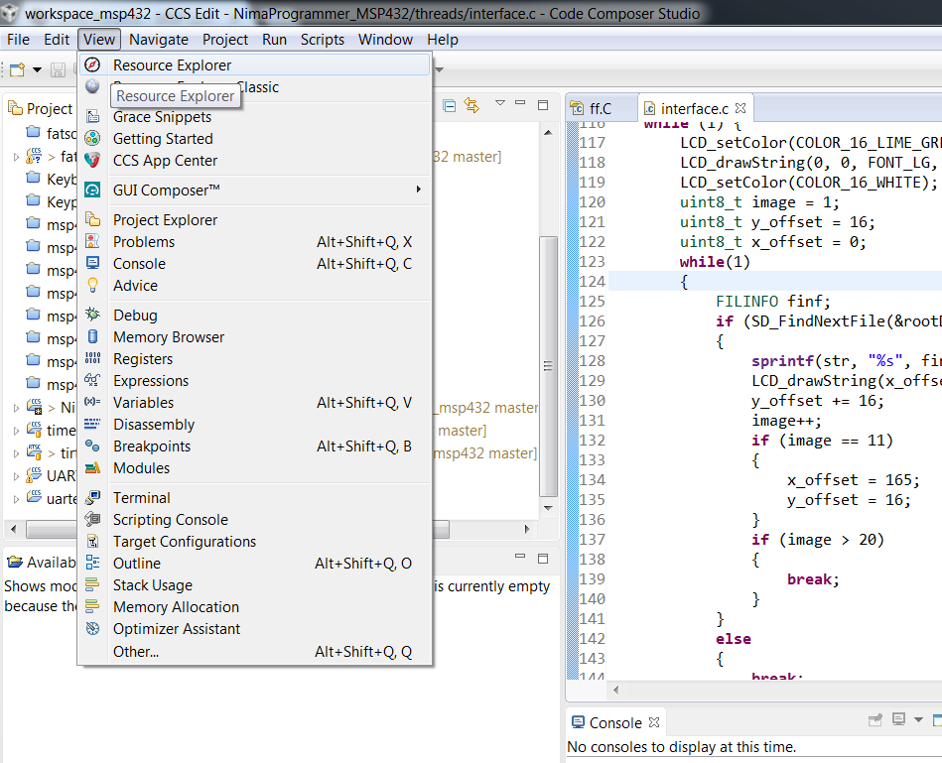942x763 pixels.
Task: Switch to the ff.C editor tab
Action: (601, 109)
